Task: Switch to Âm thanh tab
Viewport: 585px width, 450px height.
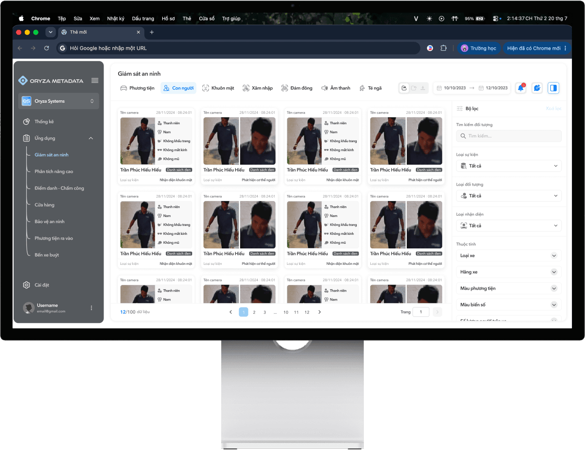Action: click(x=336, y=88)
